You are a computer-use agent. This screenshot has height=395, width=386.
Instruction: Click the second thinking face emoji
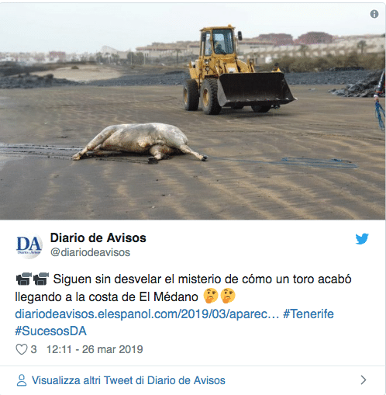tap(228, 296)
